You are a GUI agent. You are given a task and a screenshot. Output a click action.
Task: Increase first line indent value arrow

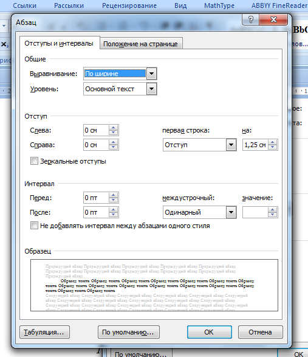pyautogui.click(x=273, y=142)
